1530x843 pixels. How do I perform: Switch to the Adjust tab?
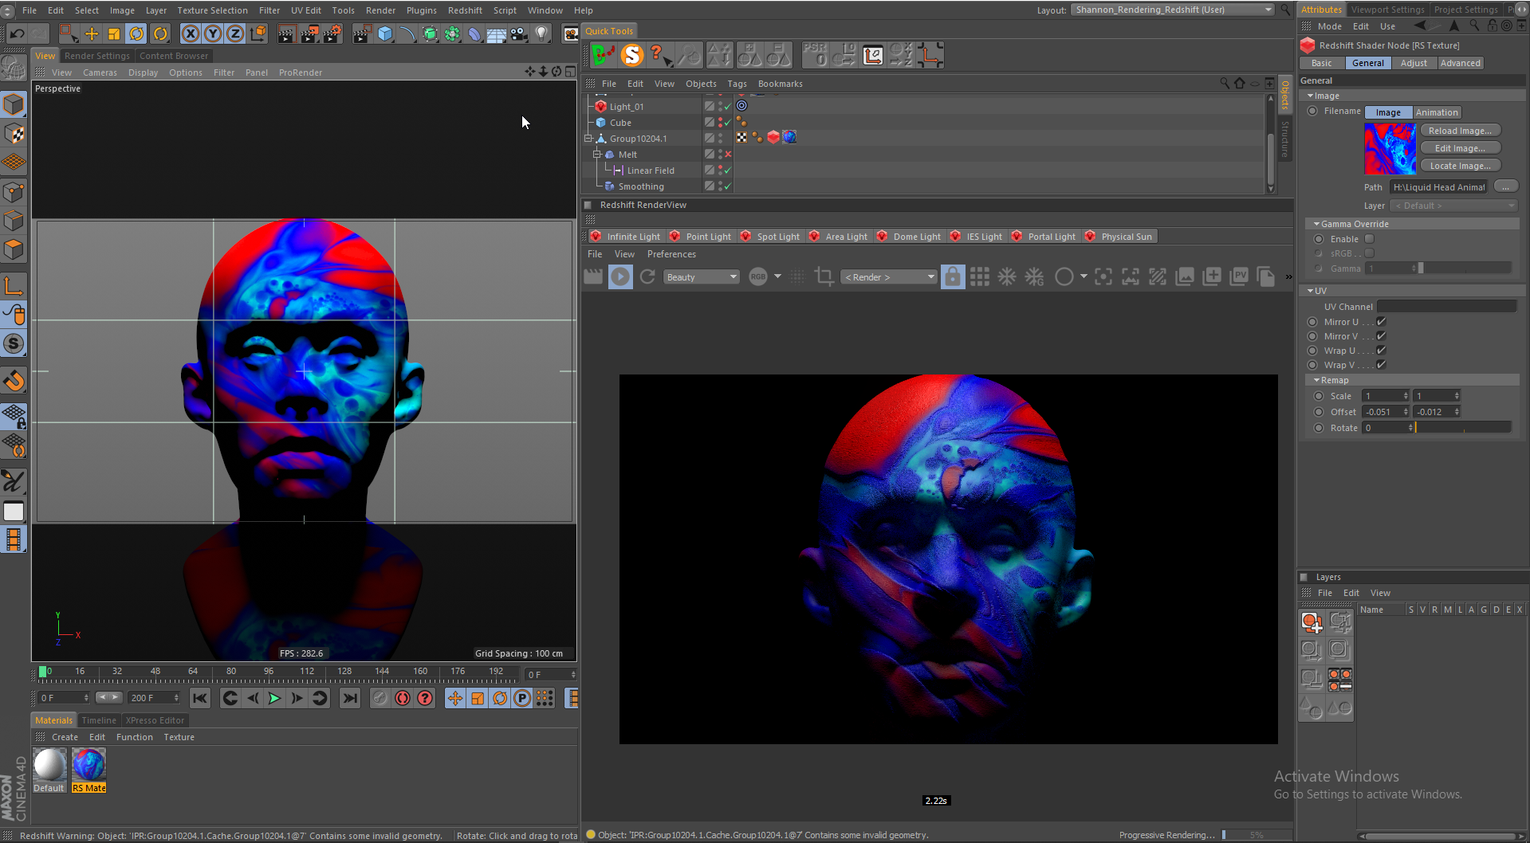tap(1414, 63)
